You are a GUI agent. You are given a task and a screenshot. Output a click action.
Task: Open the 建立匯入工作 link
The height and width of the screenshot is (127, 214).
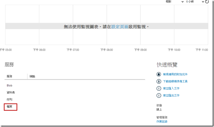pos(171,88)
